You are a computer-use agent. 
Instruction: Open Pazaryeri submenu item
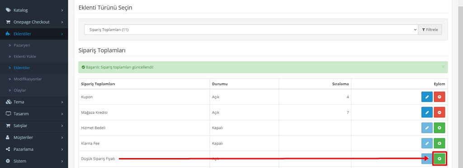(x=22, y=46)
